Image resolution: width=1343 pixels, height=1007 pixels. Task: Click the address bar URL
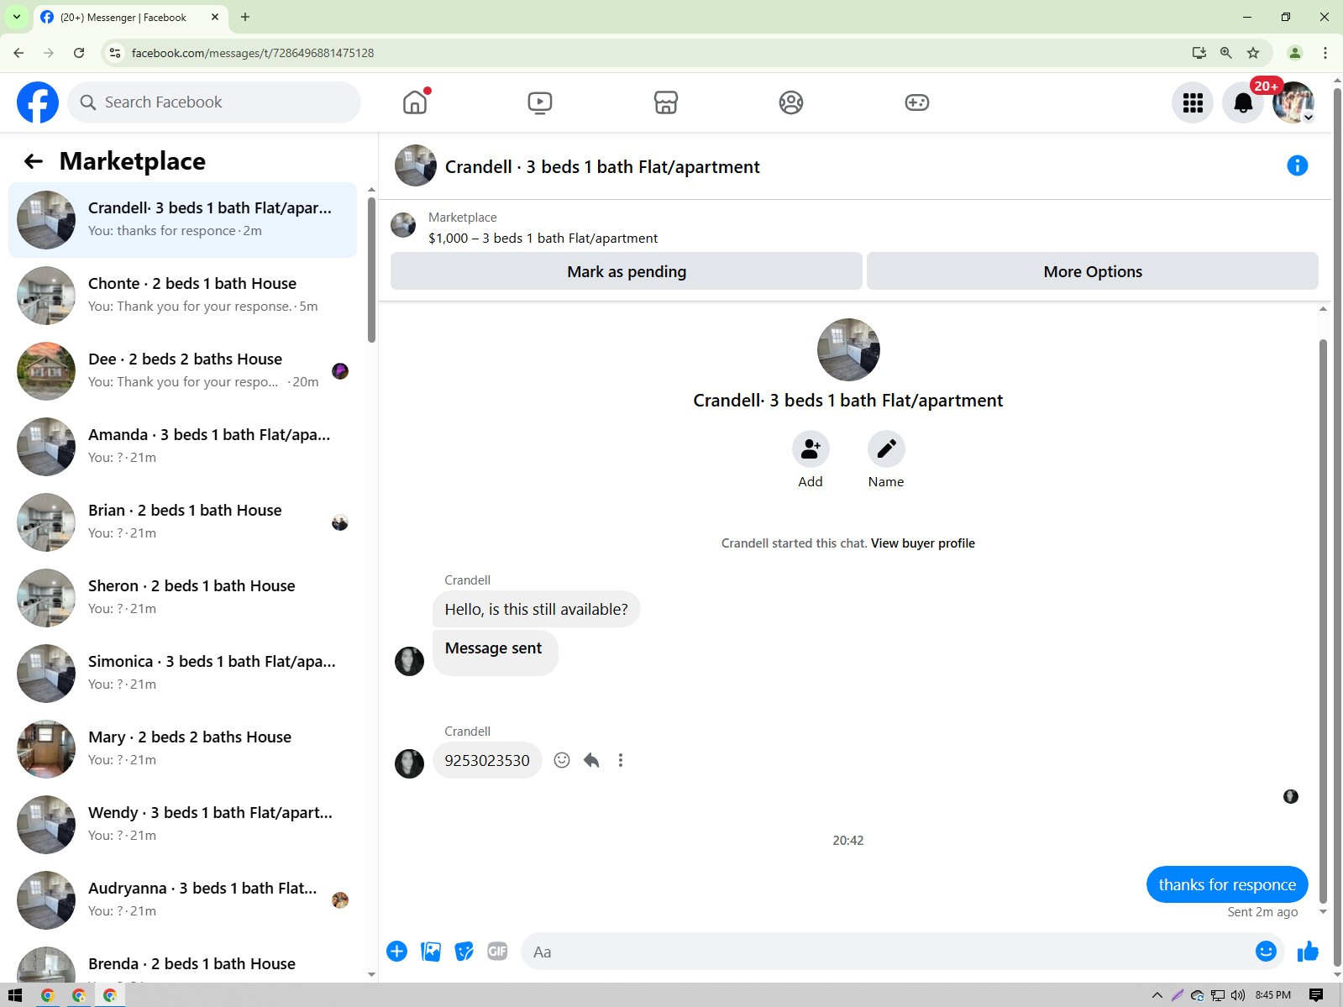253,53
